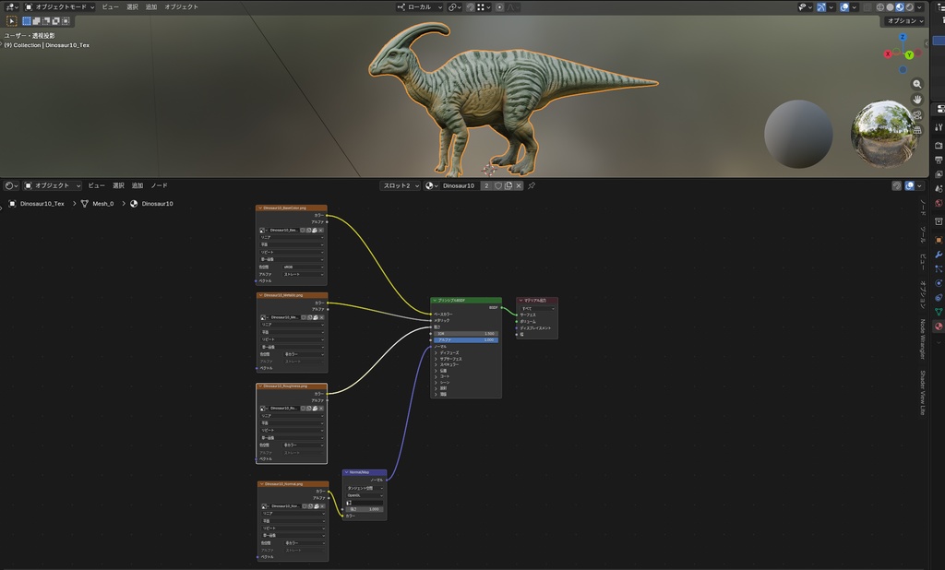The image size is (945, 570).
Task: Open the viewport Select menu
Action: pyautogui.click(x=132, y=7)
